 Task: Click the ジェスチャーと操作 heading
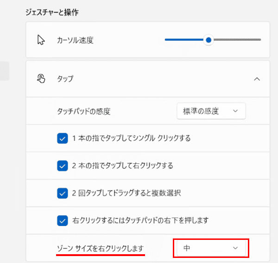[x=52, y=13]
